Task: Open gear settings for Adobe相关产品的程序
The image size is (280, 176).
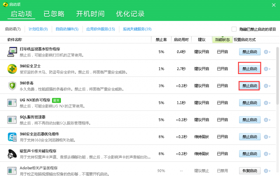Action: point(267,171)
